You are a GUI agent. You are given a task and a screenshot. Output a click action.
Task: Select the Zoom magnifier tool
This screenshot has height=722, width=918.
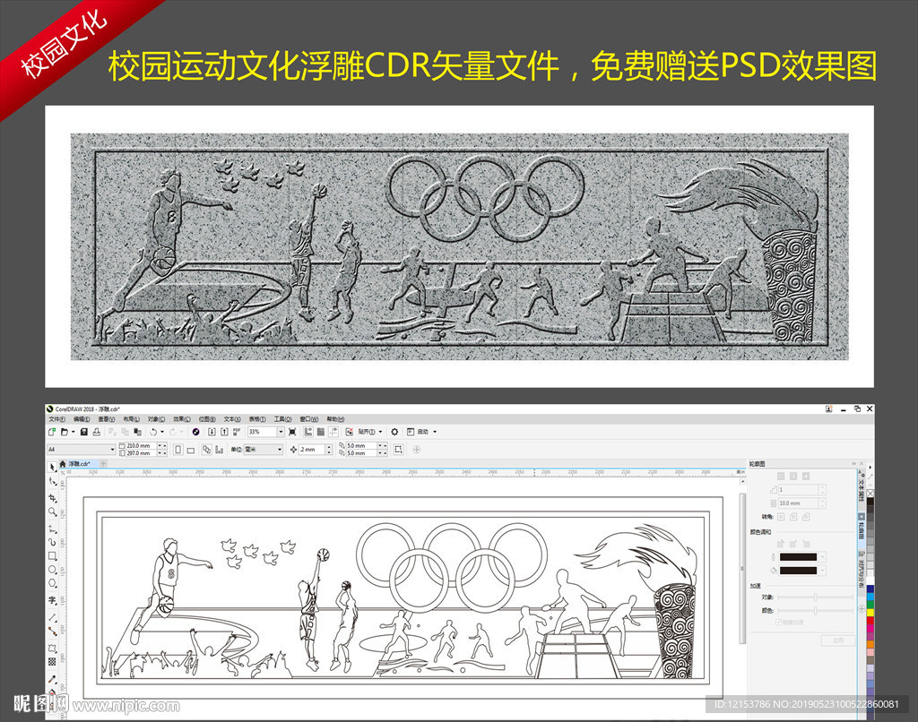[53, 512]
